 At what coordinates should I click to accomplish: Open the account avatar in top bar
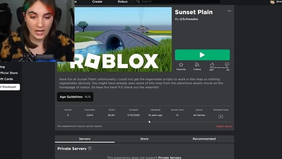tap(272, 2)
